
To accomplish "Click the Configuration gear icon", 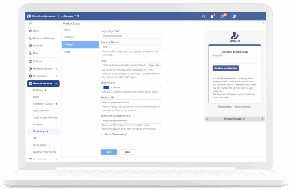I will click(30, 76).
